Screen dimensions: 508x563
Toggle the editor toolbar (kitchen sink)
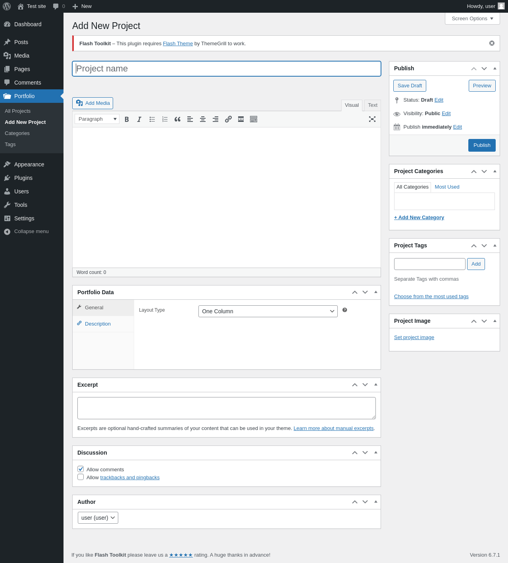point(254,119)
